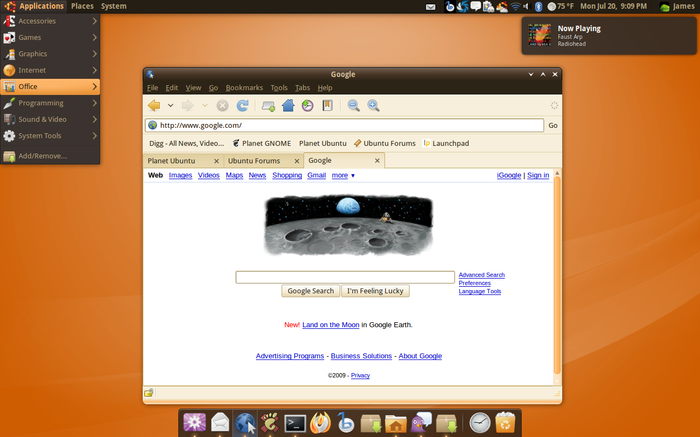Click the volume speaker tray icon
The width and height of the screenshot is (700, 437).
(x=527, y=7)
